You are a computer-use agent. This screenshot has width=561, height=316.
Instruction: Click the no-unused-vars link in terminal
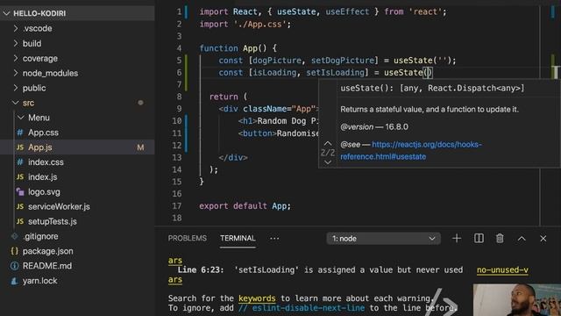click(502, 270)
